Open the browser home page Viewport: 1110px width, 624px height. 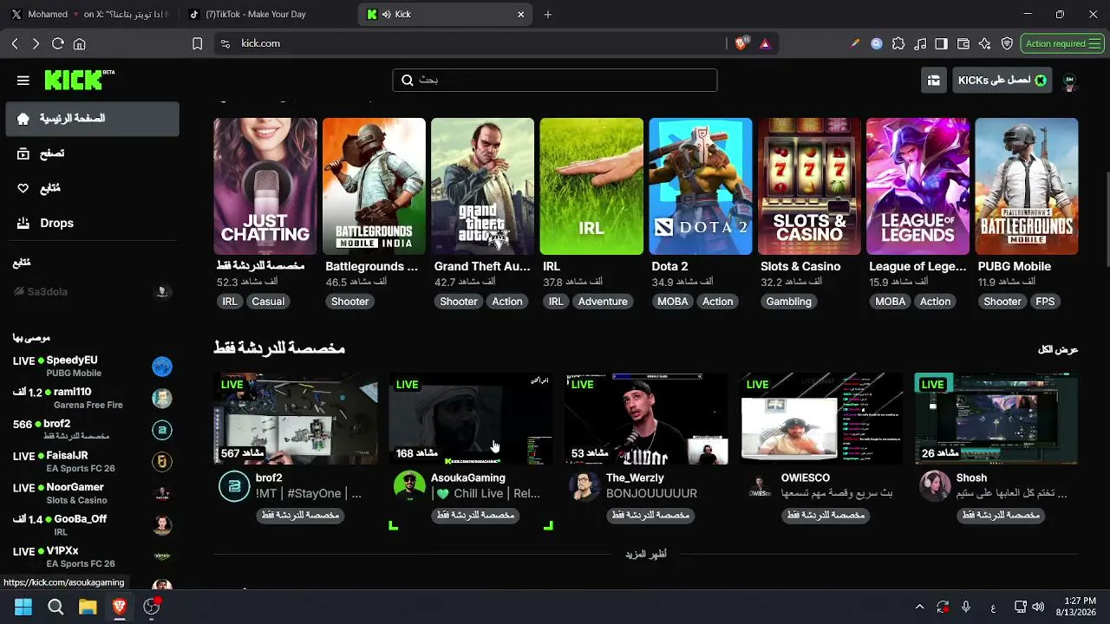(80, 43)
